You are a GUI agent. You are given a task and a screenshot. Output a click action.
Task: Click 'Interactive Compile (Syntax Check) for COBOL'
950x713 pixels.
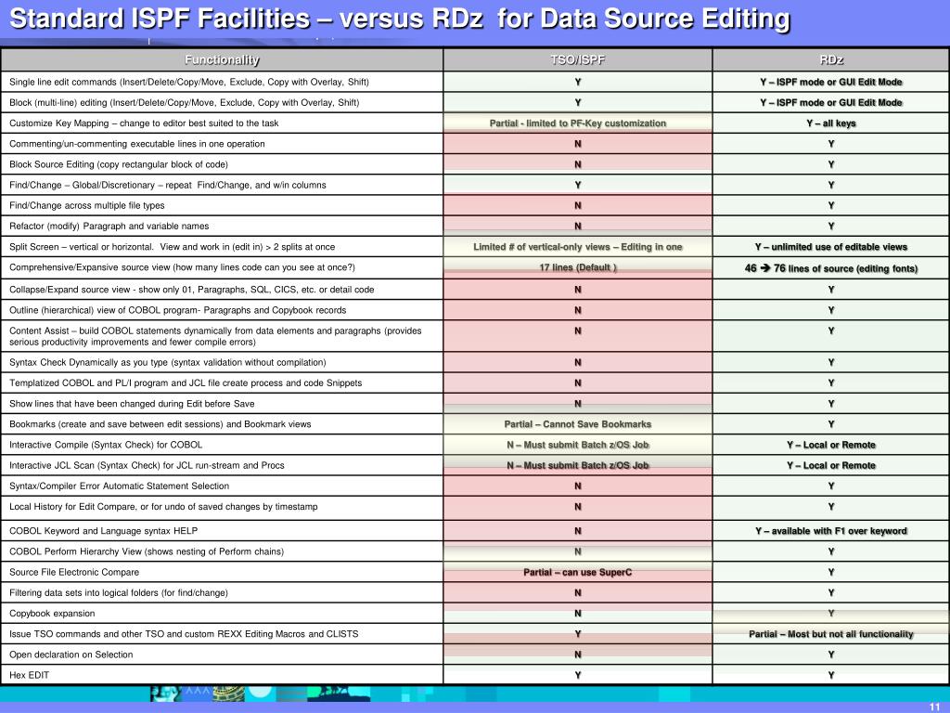click(x=106, y=445)
